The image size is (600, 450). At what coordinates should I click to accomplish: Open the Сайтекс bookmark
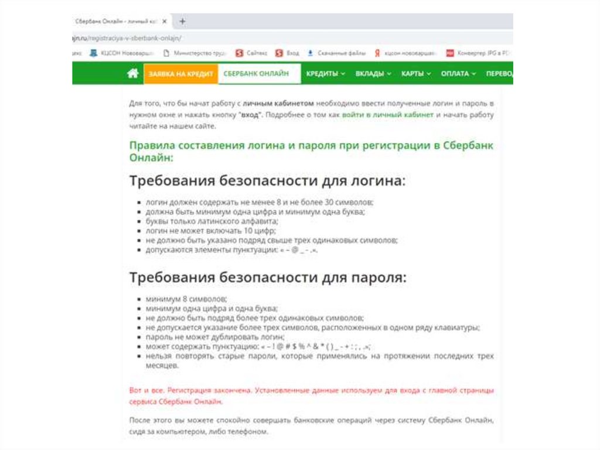[251, 53]
